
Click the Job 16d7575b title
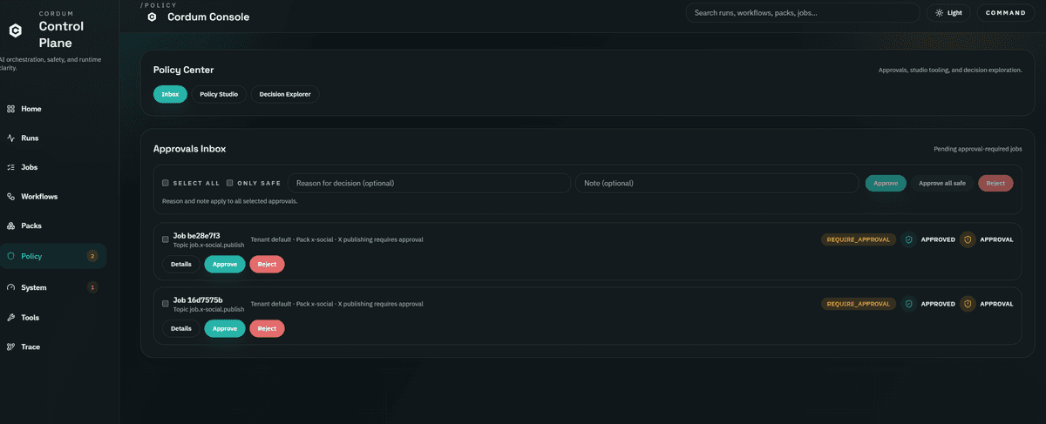click(x=198, y=299)
